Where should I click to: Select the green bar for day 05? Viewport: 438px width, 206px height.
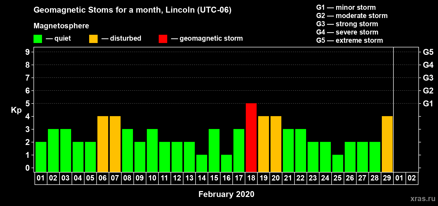point(90,157)
